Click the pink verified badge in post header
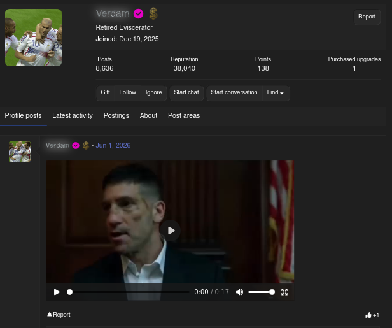Screen dimensions: 392x328 point(76,145)
